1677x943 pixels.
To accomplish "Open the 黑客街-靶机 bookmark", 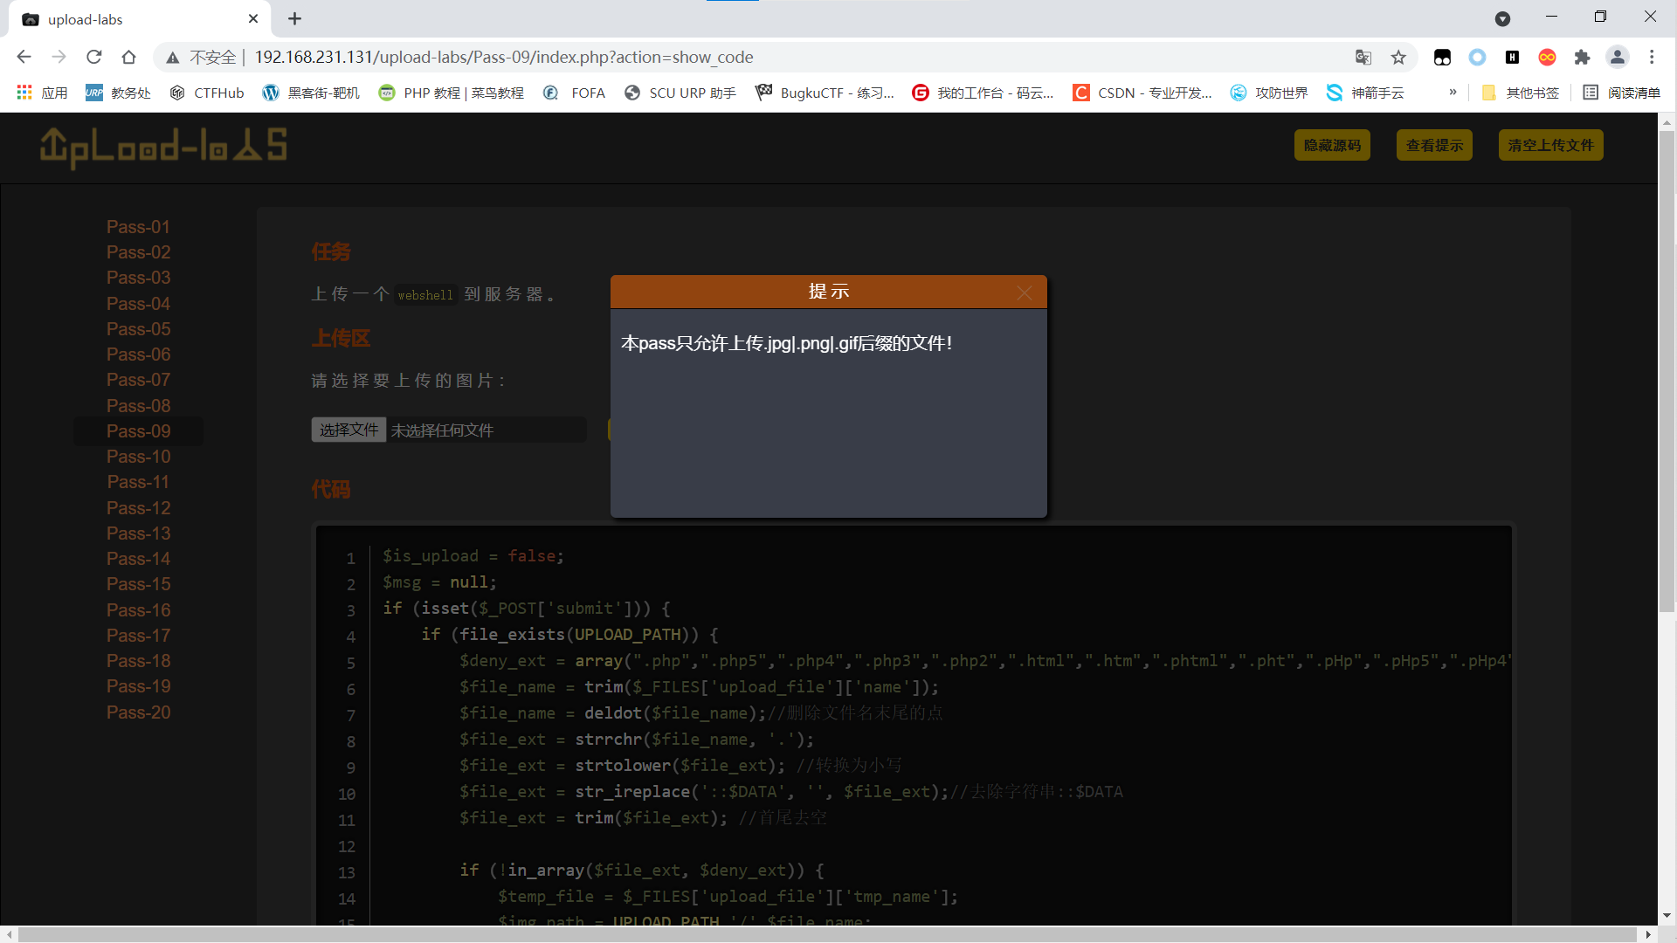I will tap(311, 93).
